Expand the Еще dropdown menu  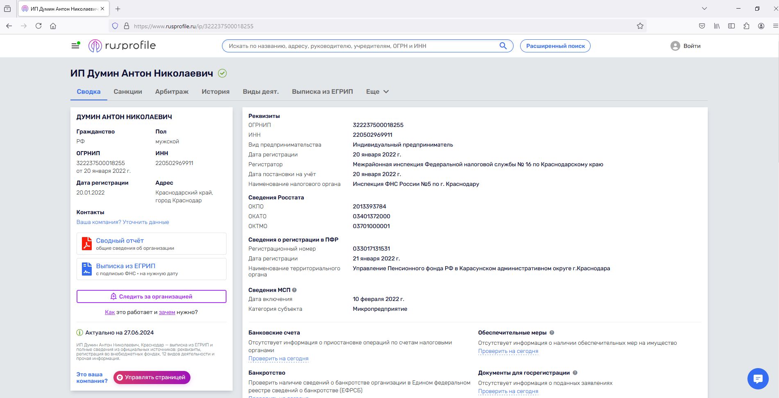(377, 92)
